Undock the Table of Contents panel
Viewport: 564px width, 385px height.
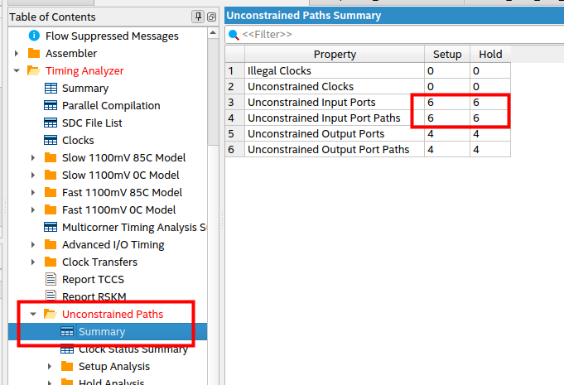point(211,17)
